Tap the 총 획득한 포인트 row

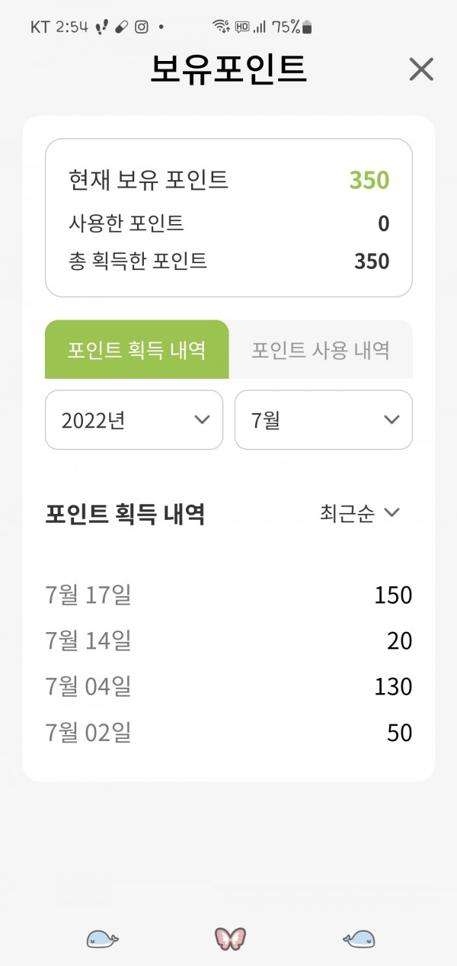[x=228, y=262]
